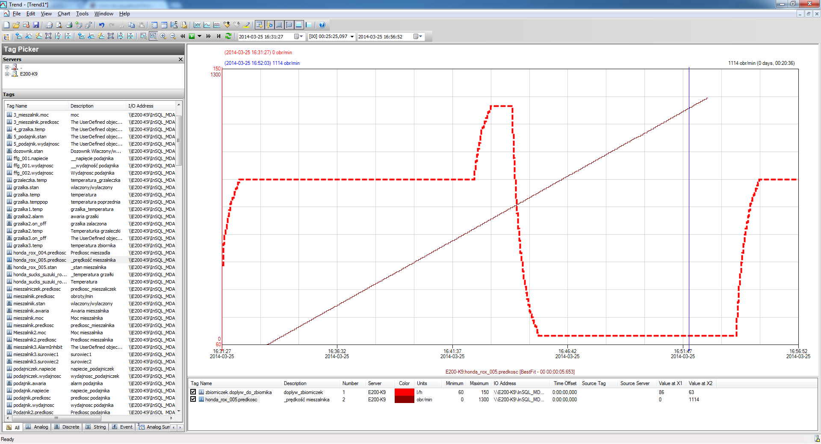Undo the last action

click(102, 25)
